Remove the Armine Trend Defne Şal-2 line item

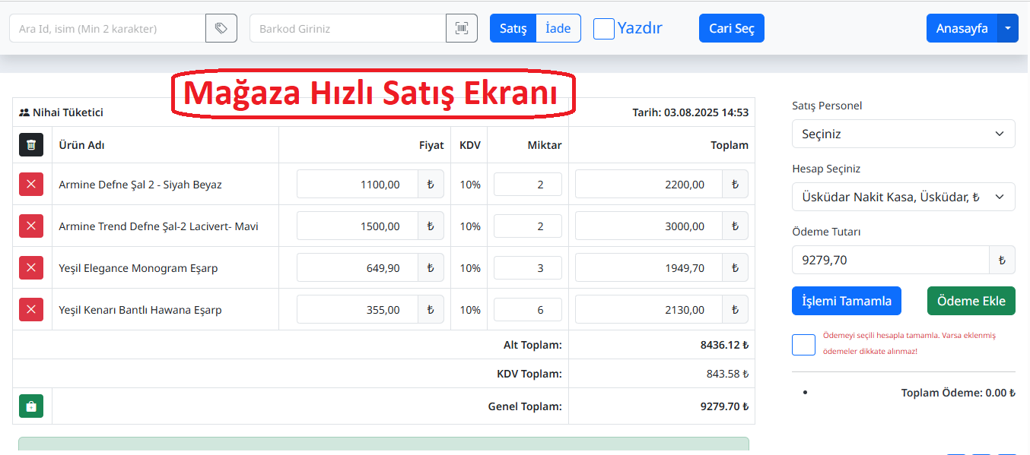(x=31, y=226)
